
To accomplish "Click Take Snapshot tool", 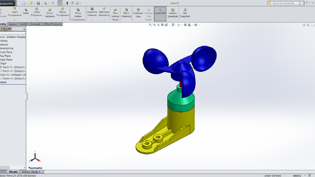I will 185,13.
